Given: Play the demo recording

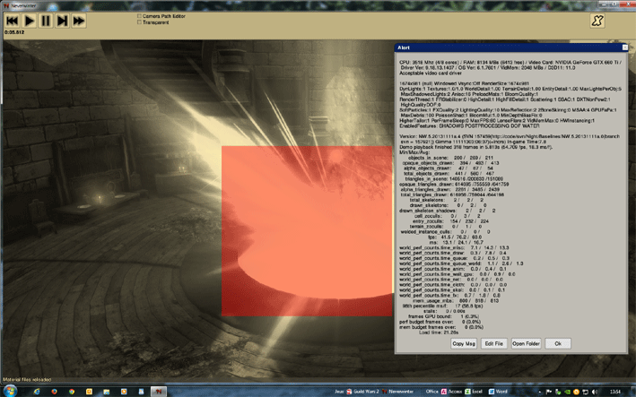Looking at the screenshot, I should click(x=30, y=21).
